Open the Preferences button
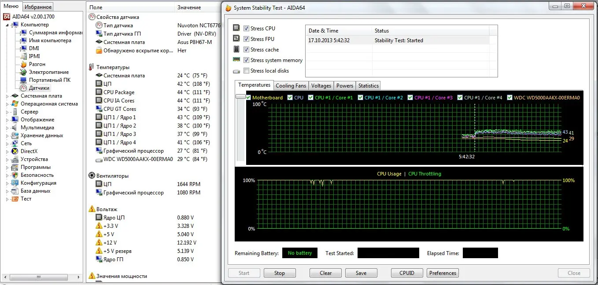598x285 pixels. tap(443, 273)
